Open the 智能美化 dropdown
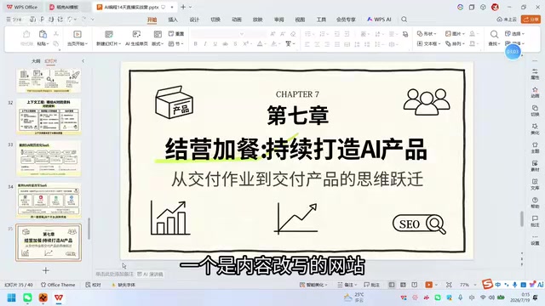Screen dimensions: 545x306 point(313,285)
